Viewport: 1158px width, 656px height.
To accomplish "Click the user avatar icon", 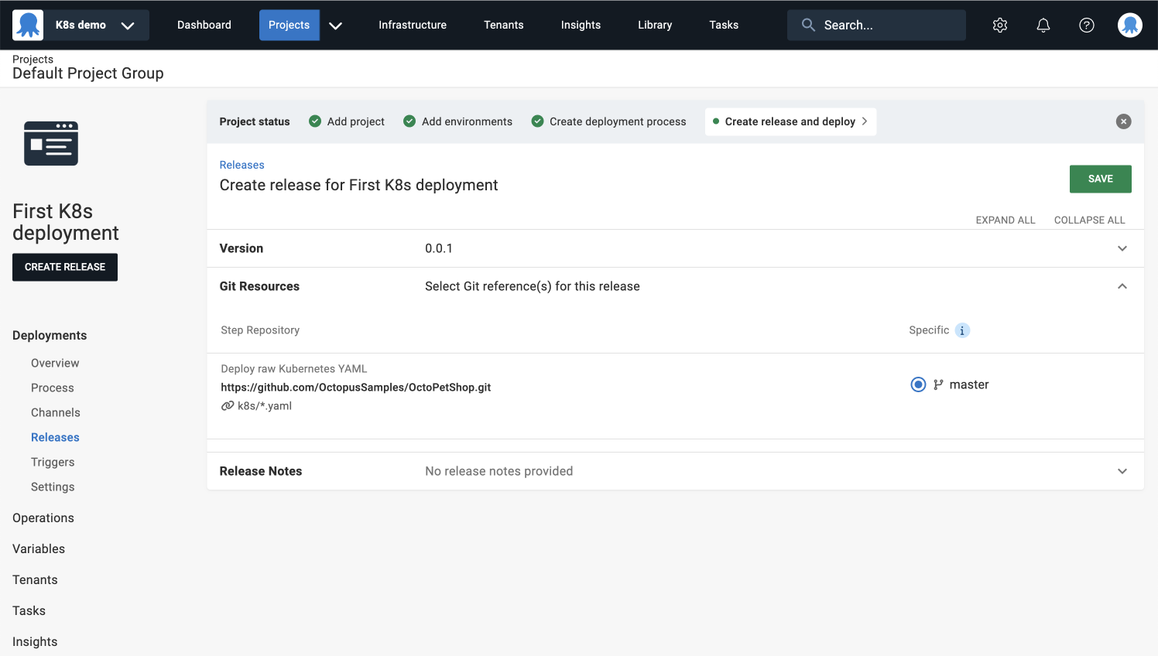I will click(x=1130, y=25).
